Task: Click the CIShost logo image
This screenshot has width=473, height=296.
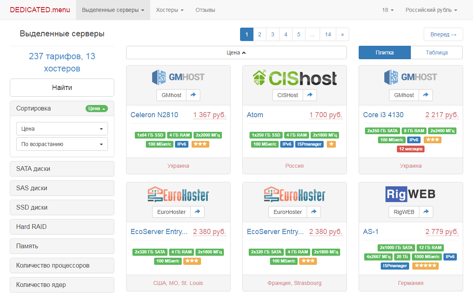Action: click(294, 78)
